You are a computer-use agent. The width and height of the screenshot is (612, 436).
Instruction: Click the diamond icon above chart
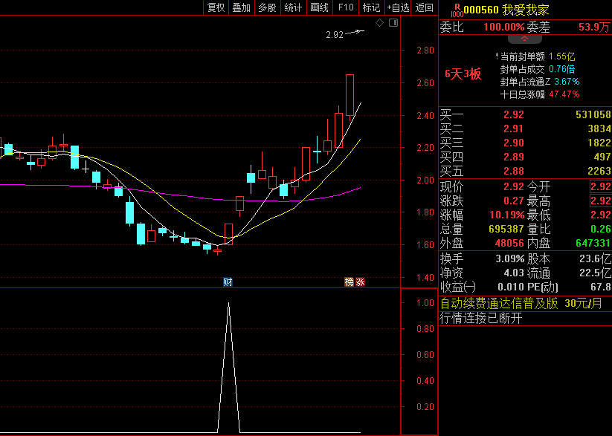coord(379,22)
